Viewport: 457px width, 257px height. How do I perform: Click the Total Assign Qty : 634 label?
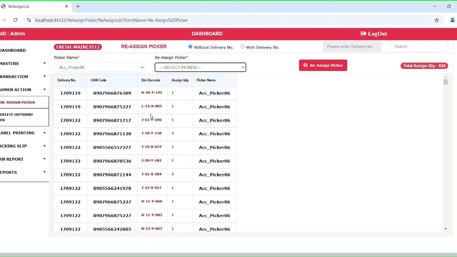point(424,66)
